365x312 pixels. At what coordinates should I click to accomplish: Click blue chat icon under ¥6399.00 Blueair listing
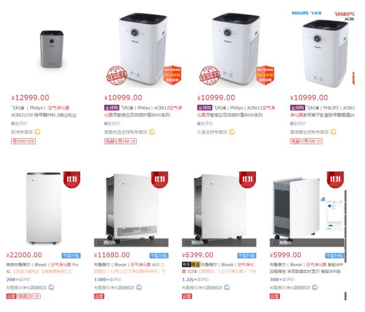(227, 287)
